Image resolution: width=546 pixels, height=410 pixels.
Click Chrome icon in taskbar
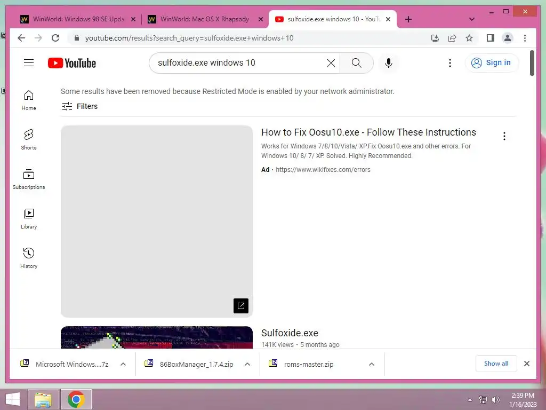click(76, 399)
